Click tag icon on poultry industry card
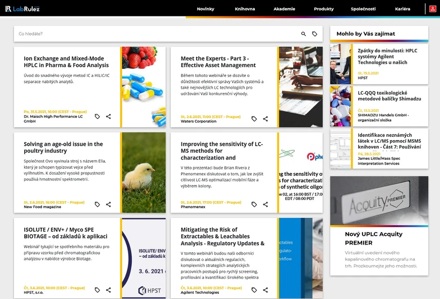The width and height of the screenshot is (440, 299). point(97,205)
